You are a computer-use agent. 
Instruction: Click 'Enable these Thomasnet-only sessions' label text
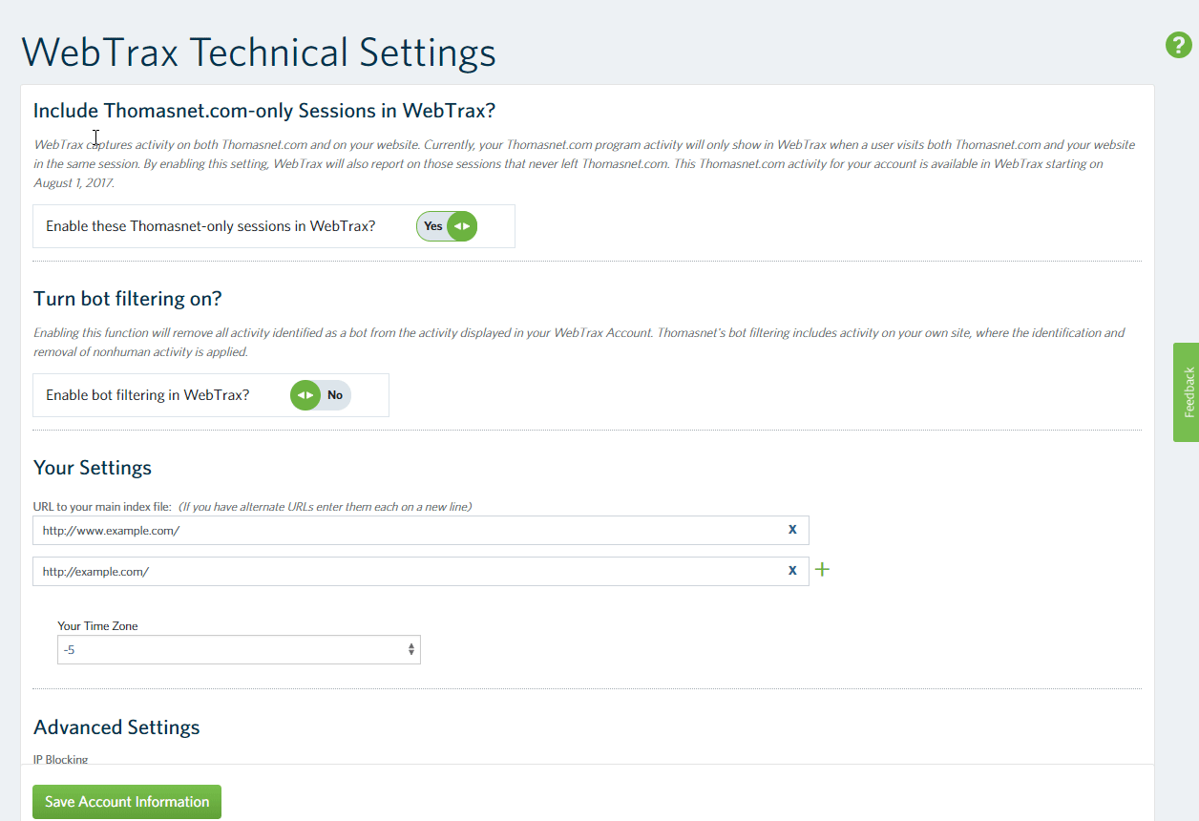coord(211,226)
